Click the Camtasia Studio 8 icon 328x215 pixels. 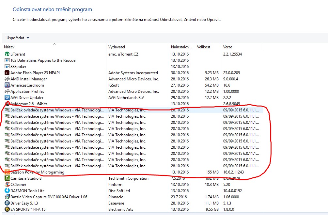pyautogui.click(x=7, y=178)
